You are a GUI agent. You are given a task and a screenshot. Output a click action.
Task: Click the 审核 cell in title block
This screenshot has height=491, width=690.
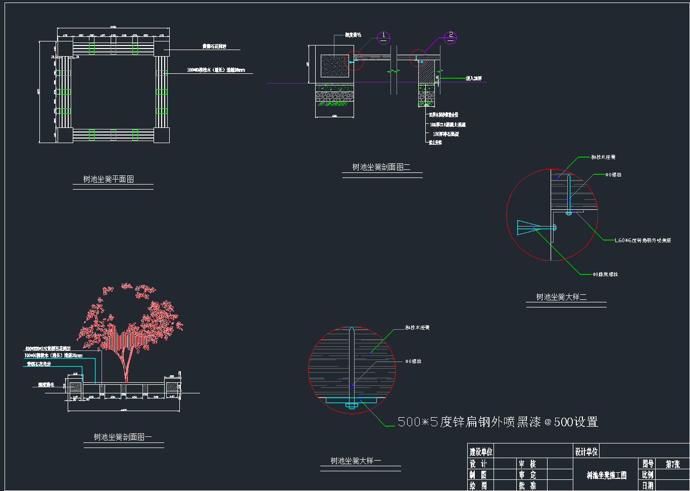coord(527,464)
